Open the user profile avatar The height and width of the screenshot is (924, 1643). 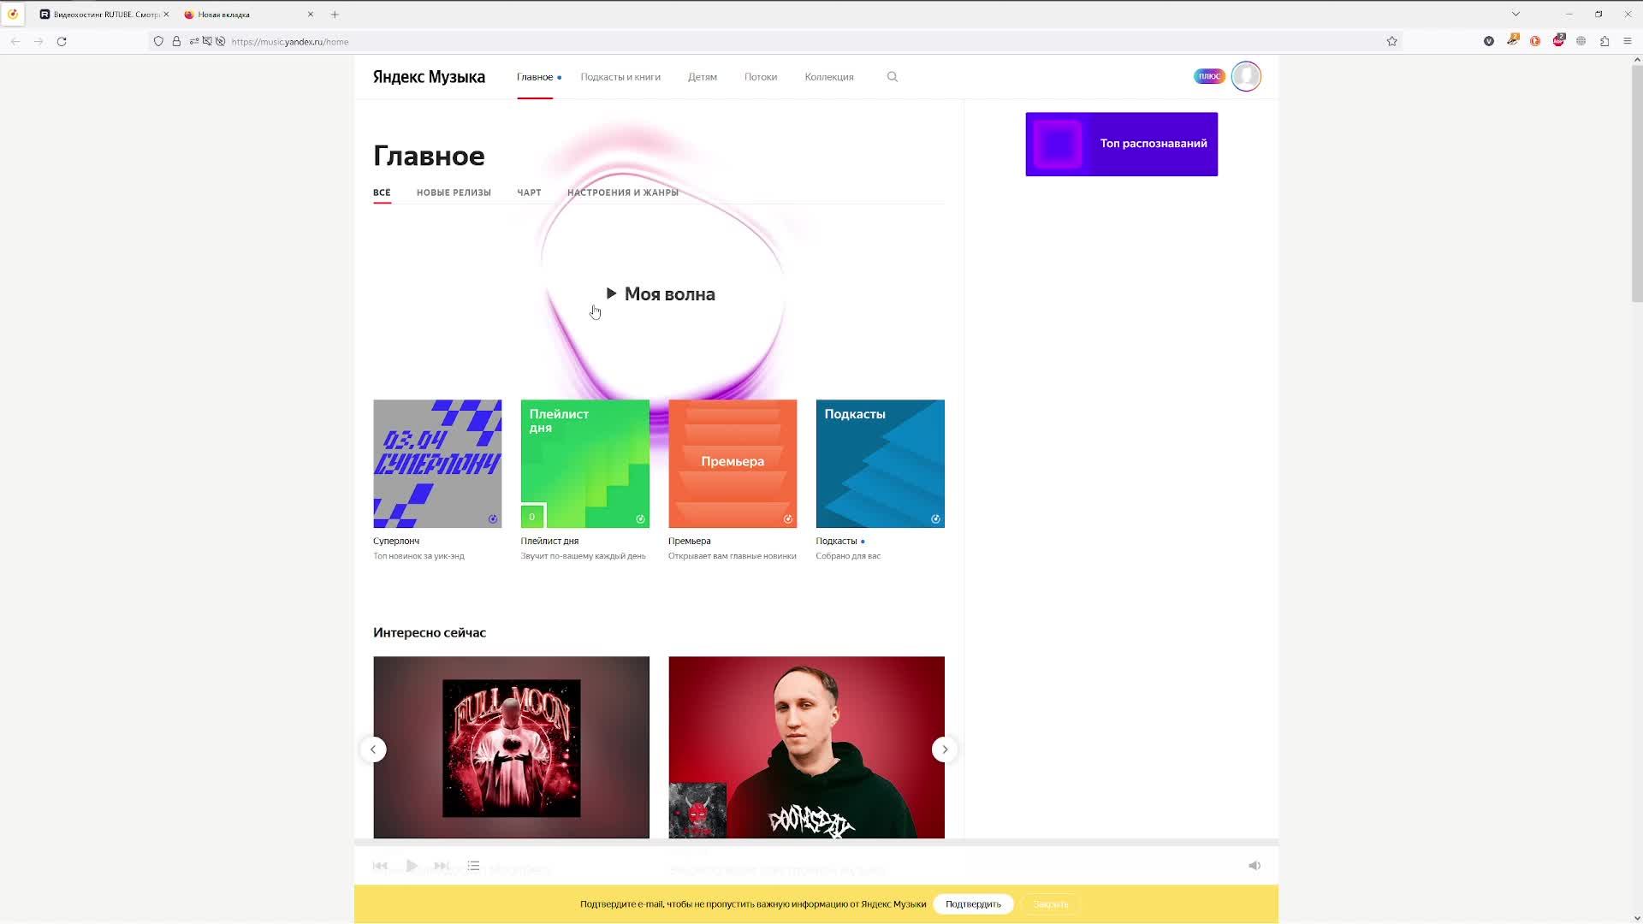pos(1246,76)
